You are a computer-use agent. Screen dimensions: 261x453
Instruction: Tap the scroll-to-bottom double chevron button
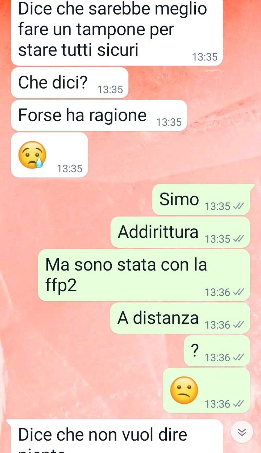pyautogui.click(x=242, y=432)
